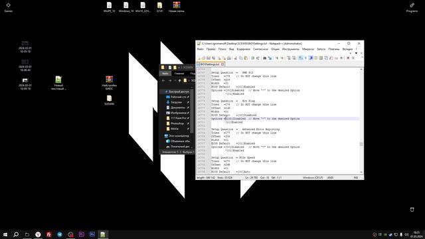Go up one folder in Explorer

[x=179, y=80]
